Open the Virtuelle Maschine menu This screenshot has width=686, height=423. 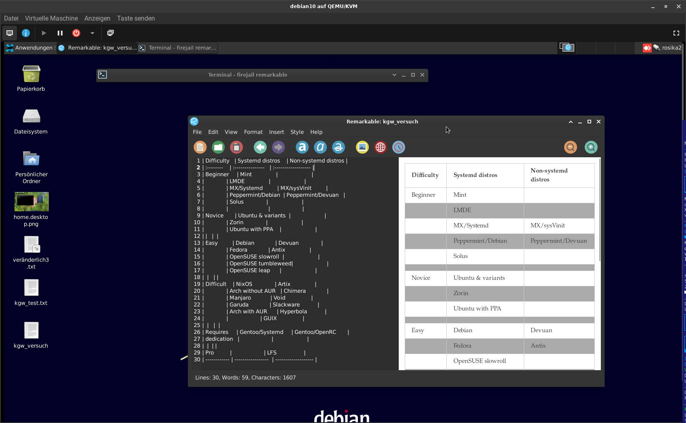tap(51, 18)
